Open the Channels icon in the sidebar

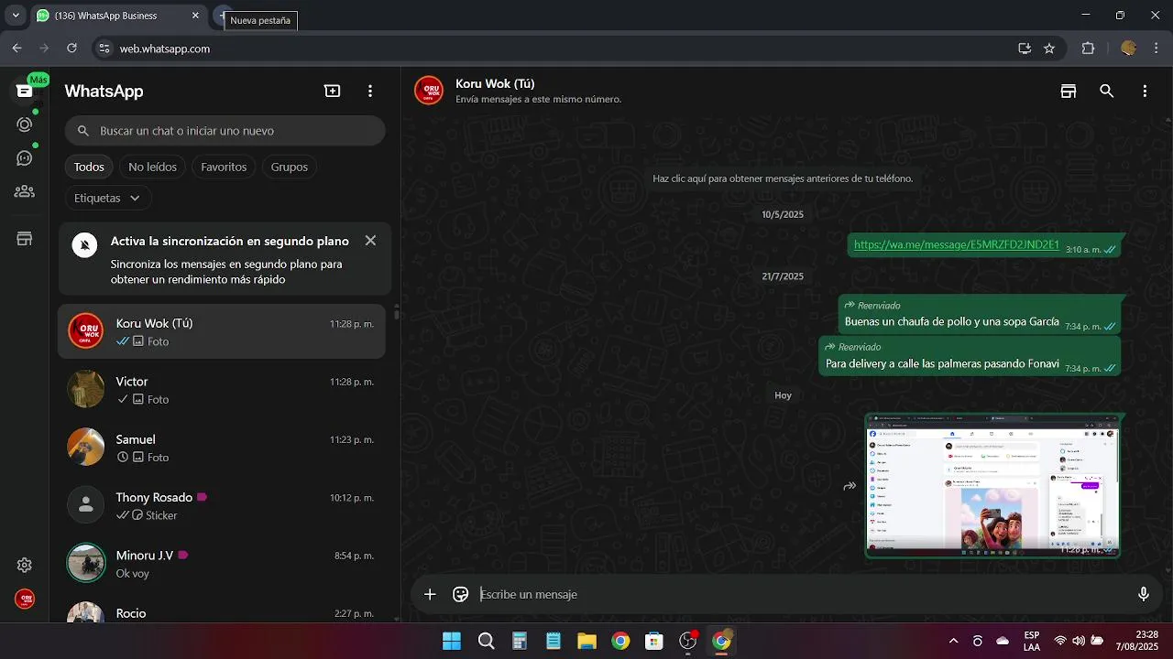pyautogui.click(x=25, y=158)
